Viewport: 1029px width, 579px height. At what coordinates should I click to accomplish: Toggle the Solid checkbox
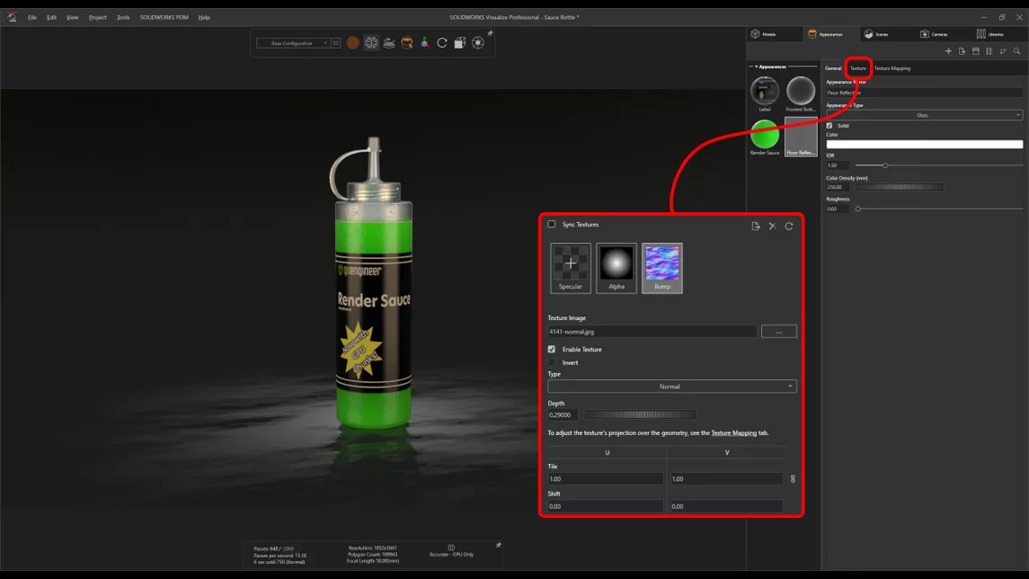pyautogui.click(x=829, y=125)
